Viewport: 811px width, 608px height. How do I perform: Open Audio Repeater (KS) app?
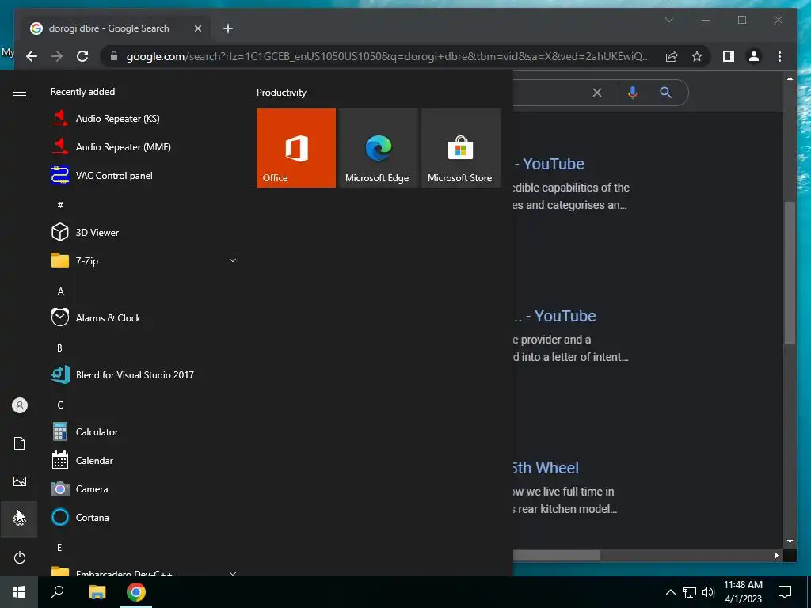pyautogui.click(x=144, y=119)
